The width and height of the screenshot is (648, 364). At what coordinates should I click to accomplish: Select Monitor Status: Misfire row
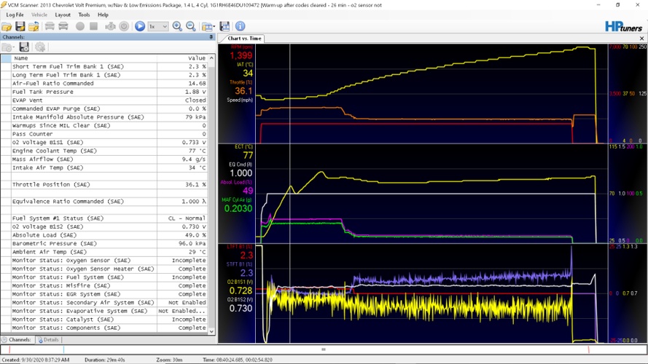coord(104,285)
